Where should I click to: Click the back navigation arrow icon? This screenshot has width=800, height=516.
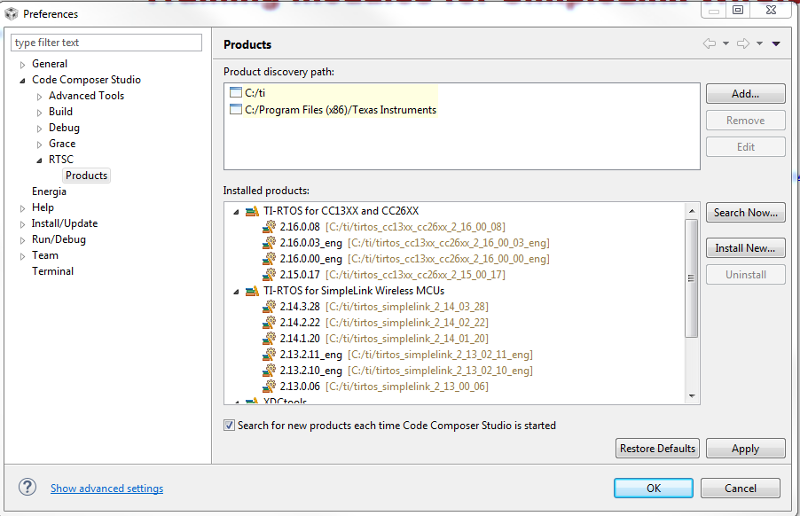pos(709,44)
